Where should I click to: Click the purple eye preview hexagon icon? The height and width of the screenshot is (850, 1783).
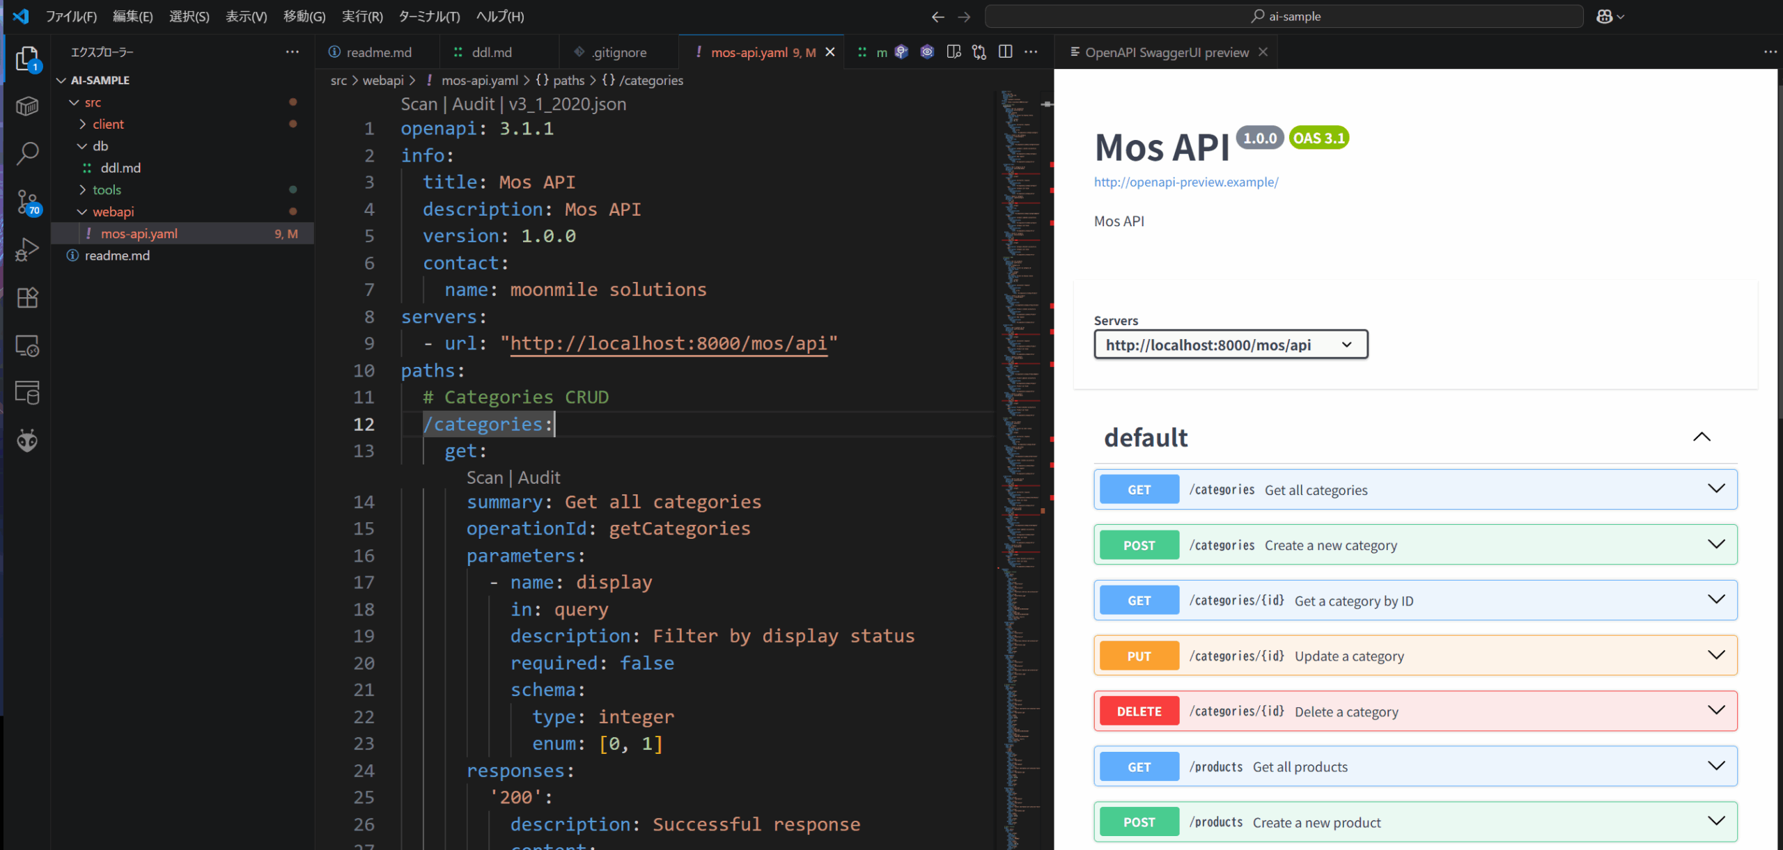[927, 52]
